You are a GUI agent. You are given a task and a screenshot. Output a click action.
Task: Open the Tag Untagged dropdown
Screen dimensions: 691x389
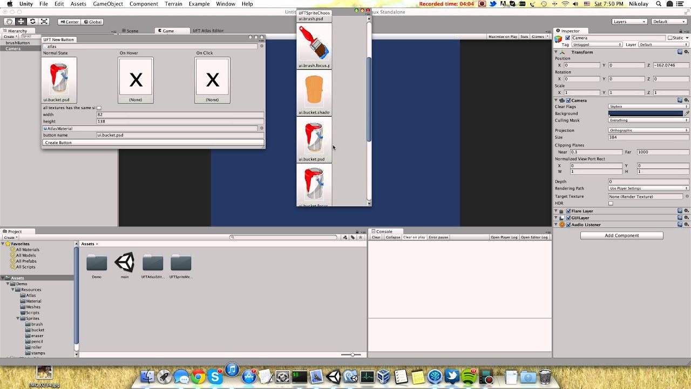coord(598,44)
